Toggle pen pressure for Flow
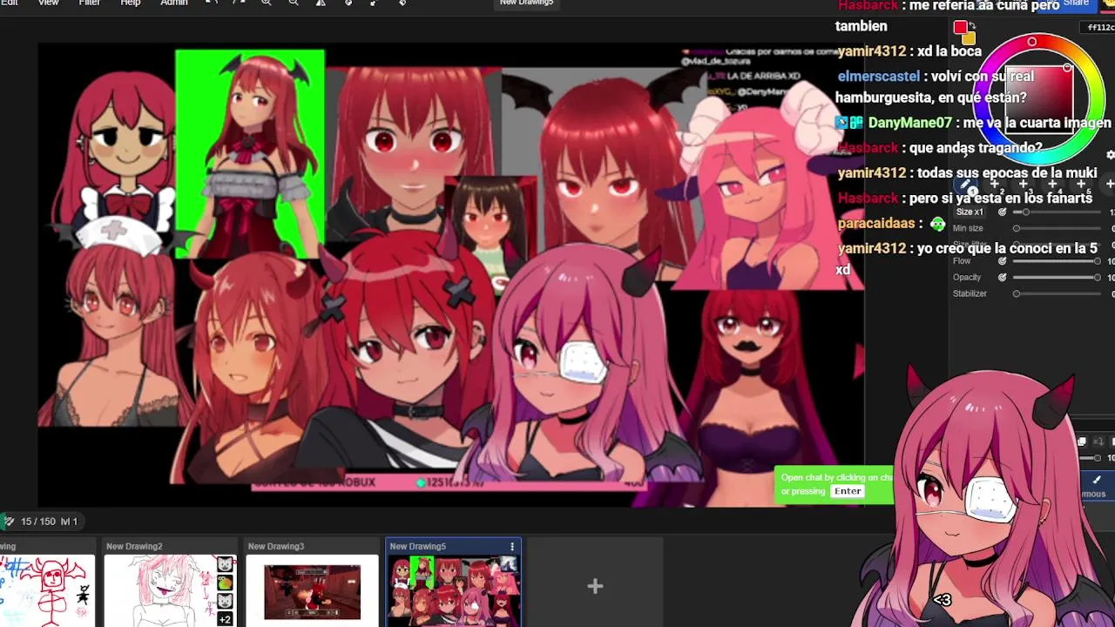Image resolution: width=1115 pixels, height=627 pixels. coord(1003,261)
